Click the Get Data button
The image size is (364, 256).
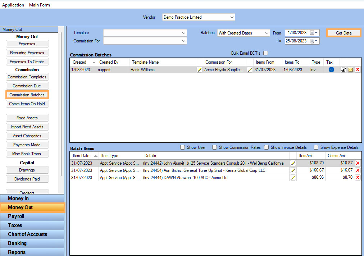click(x=343, y=33)
